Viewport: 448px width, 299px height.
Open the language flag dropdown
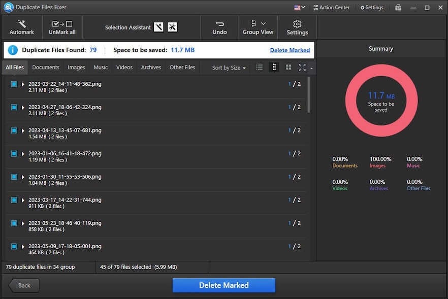pos(300,7)
